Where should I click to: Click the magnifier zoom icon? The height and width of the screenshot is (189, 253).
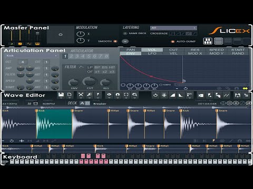click(x=135, y=94)
